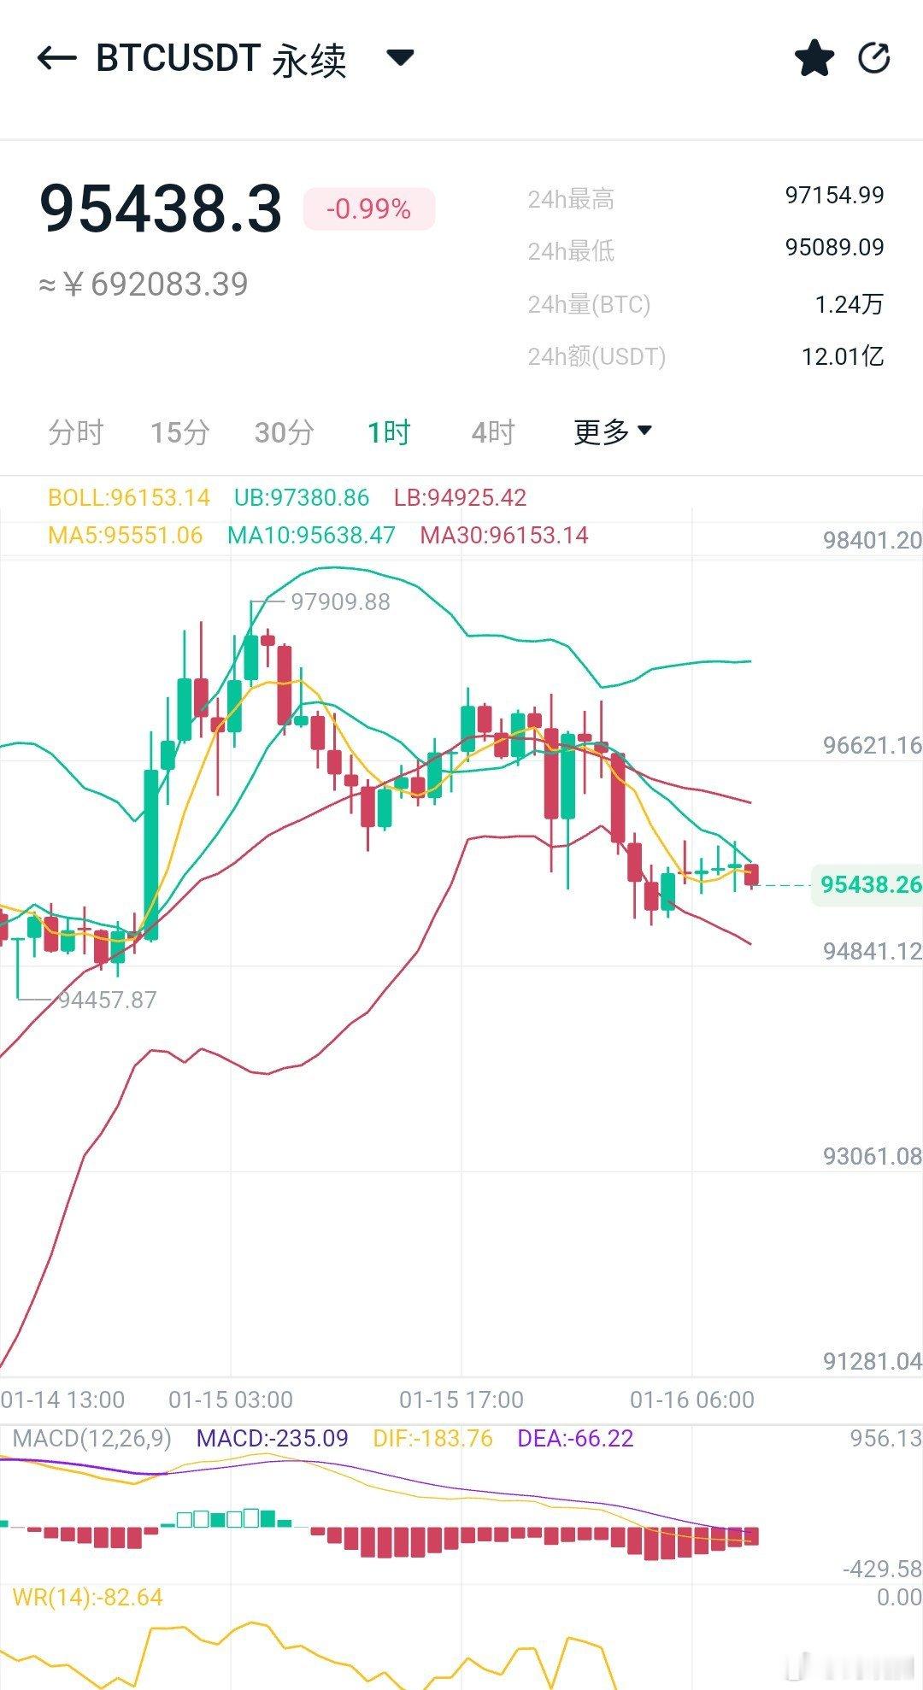This screenshot has width=923, height=1690.
Task: Tap the 95438.26 price tag on chart
Action: point(866,884)
